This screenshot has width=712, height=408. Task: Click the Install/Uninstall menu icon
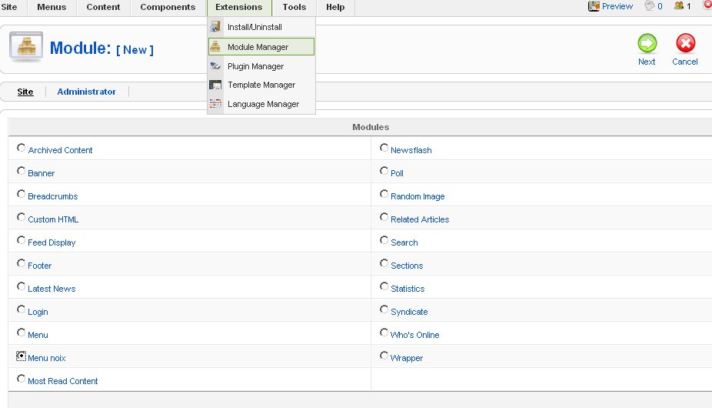point(216,27)
